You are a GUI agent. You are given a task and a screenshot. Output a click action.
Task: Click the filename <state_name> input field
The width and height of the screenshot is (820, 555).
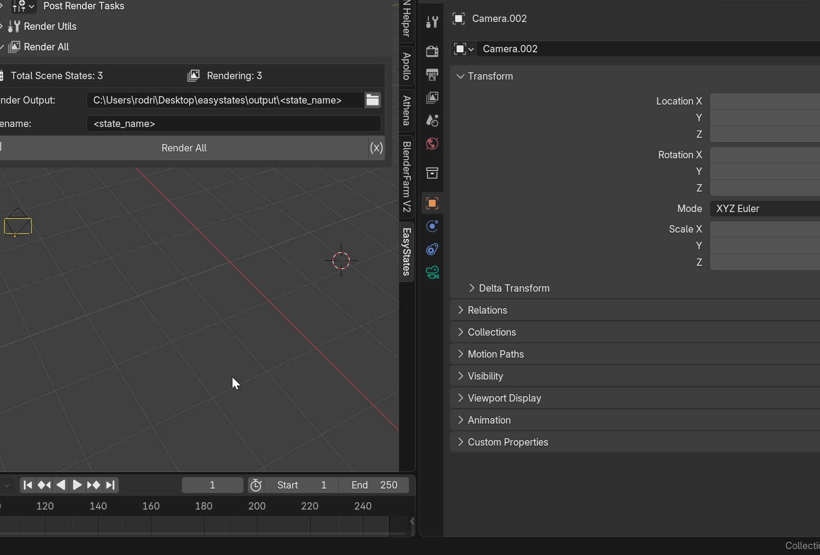[233, 124]
